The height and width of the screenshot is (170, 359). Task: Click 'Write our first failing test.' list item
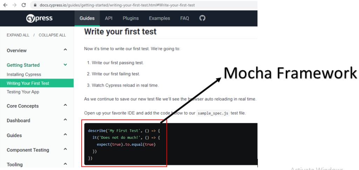click(116, 74)
